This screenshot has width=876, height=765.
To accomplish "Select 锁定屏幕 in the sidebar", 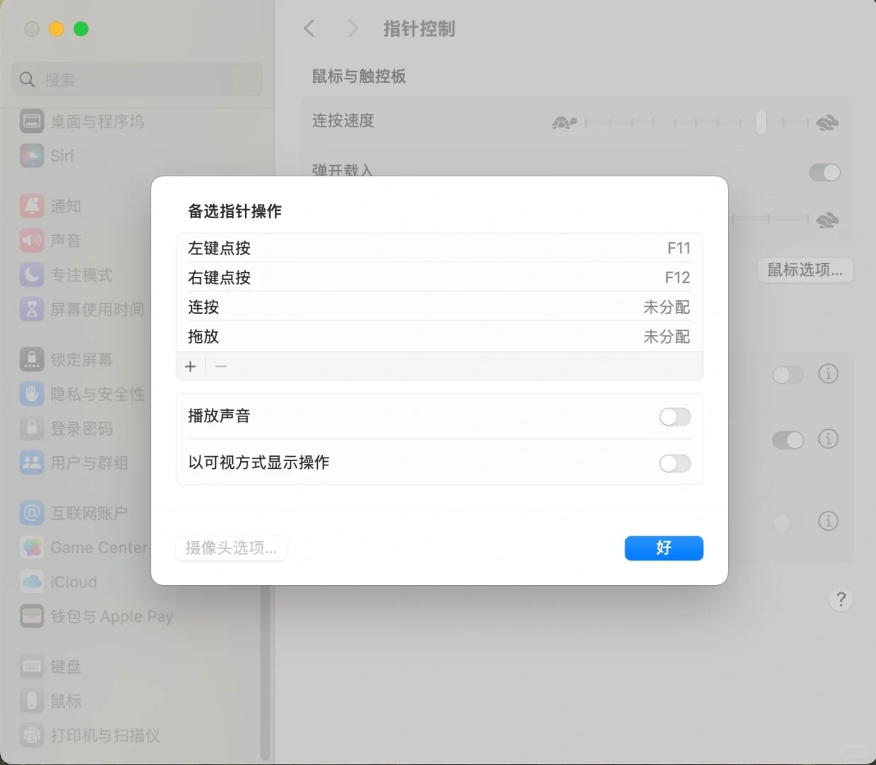I will pos(32,359).
